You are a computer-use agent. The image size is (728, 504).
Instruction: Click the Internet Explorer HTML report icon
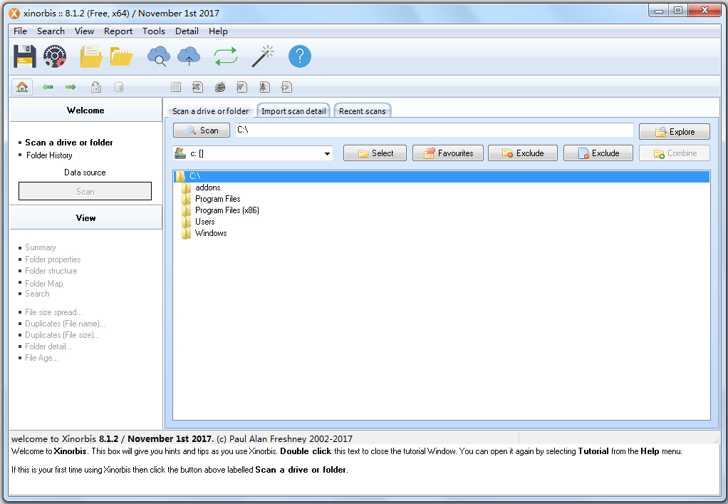(x=220, y=87)
